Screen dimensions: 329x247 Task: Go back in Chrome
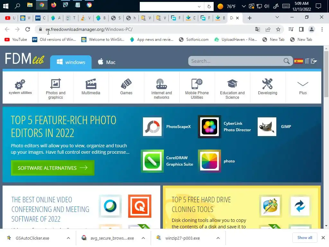coord(7,29)
